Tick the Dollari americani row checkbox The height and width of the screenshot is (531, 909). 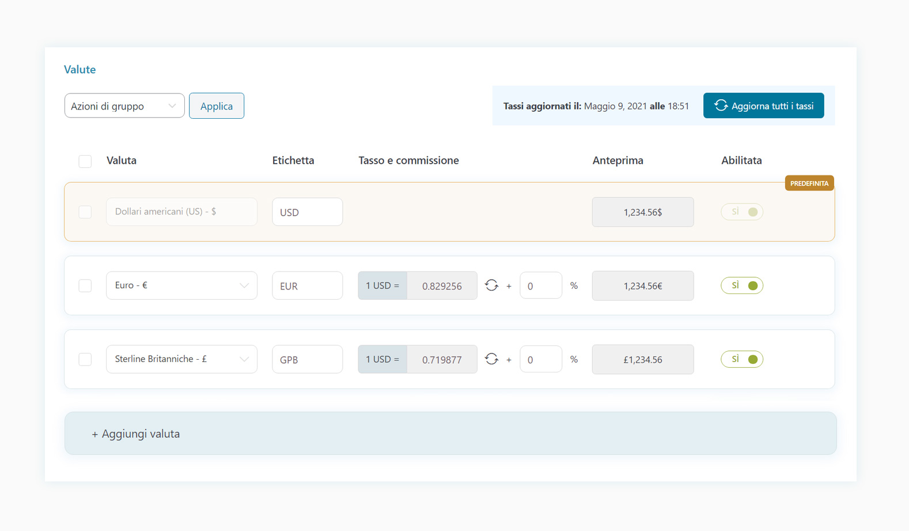85,212
